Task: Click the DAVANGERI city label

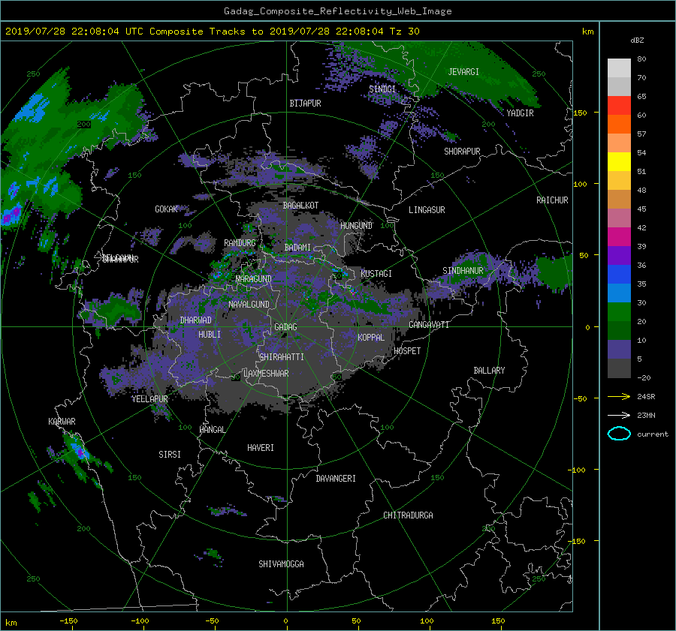Action: pos(336,479)
